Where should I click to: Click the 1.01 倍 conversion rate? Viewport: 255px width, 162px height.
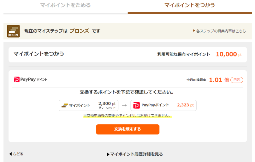pyautogui.click(x=219, y=80)
